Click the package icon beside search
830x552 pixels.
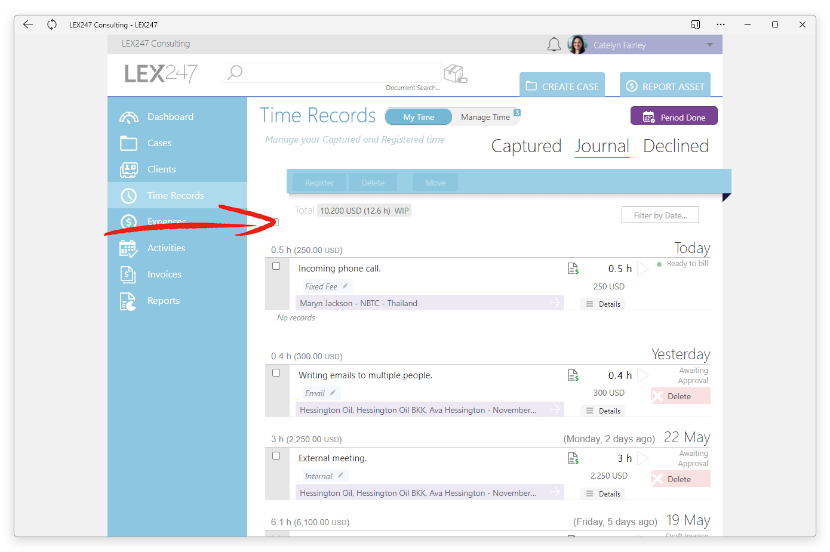tap(456, 74)
